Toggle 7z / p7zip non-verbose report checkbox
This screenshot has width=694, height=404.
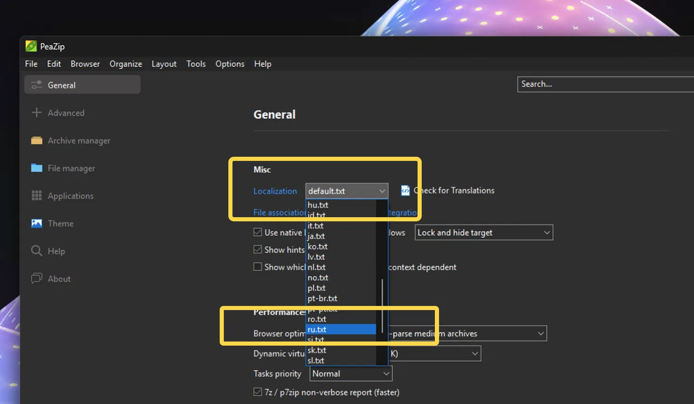(x=258, y=392)
